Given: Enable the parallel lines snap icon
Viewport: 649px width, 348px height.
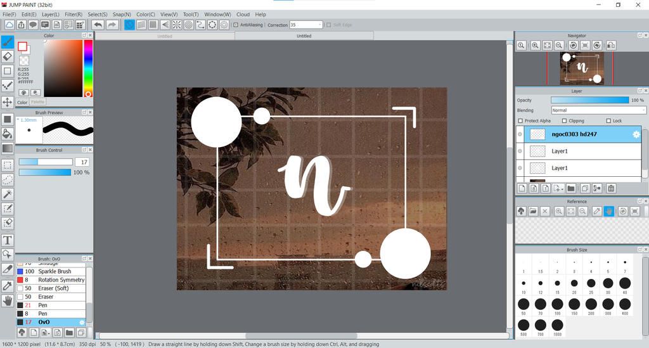Looking at the screenshot, I should coord(141,25).
